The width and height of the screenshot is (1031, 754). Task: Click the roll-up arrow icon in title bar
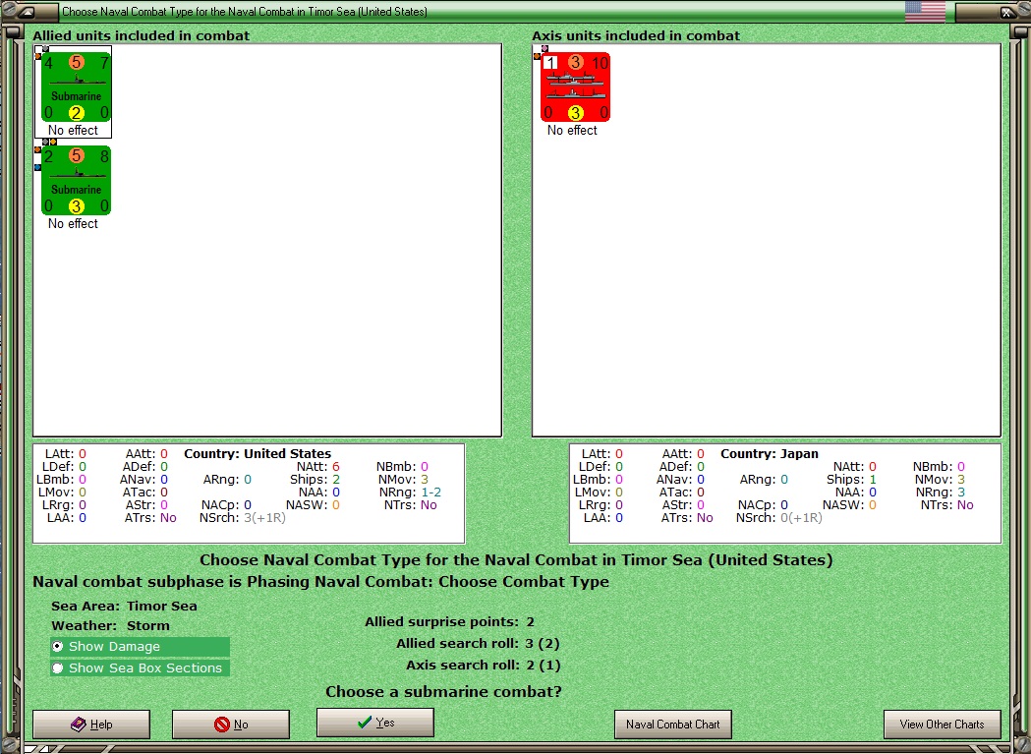(x=27, y=12)
